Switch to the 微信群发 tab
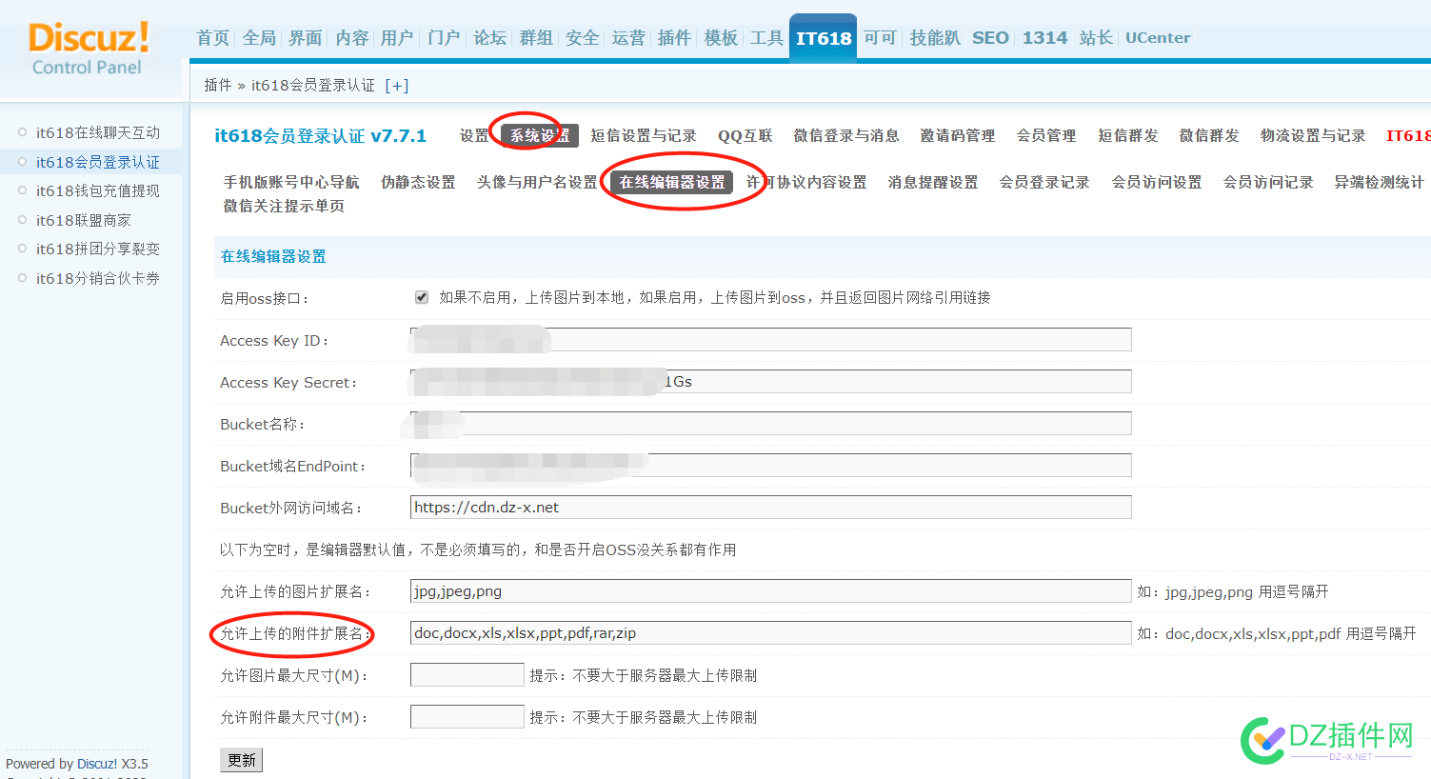The image size is (1431, 779). pyautogui.click(x=1209, y=136)
